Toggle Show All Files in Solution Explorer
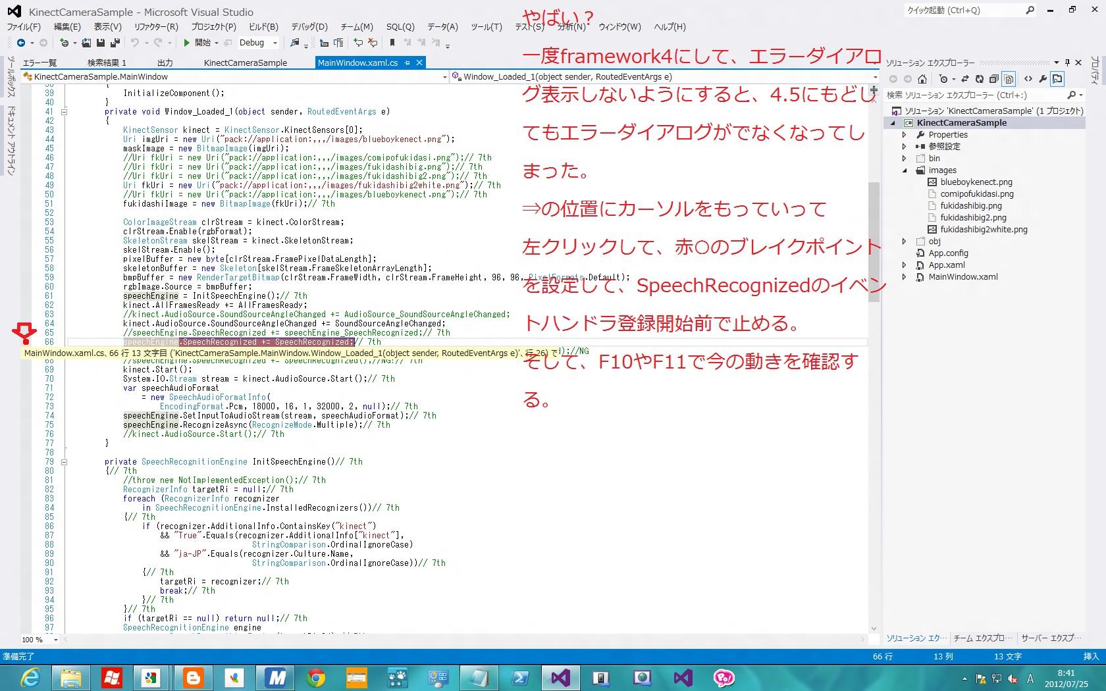This screenshot has height=691, width=1106. (x=1009, y=79)
